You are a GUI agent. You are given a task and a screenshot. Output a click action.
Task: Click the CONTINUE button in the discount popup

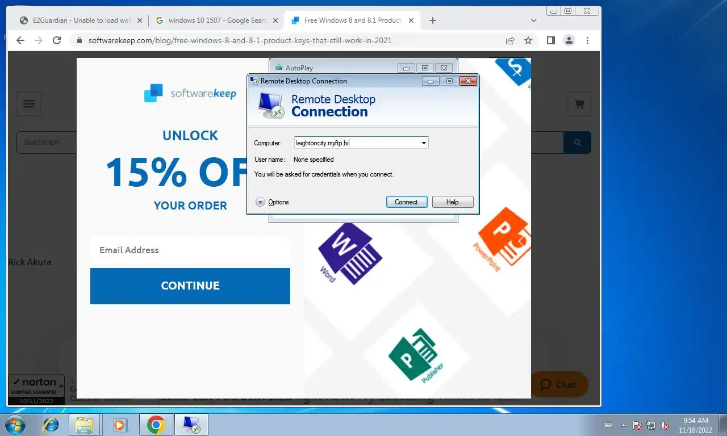coord(190,286)
